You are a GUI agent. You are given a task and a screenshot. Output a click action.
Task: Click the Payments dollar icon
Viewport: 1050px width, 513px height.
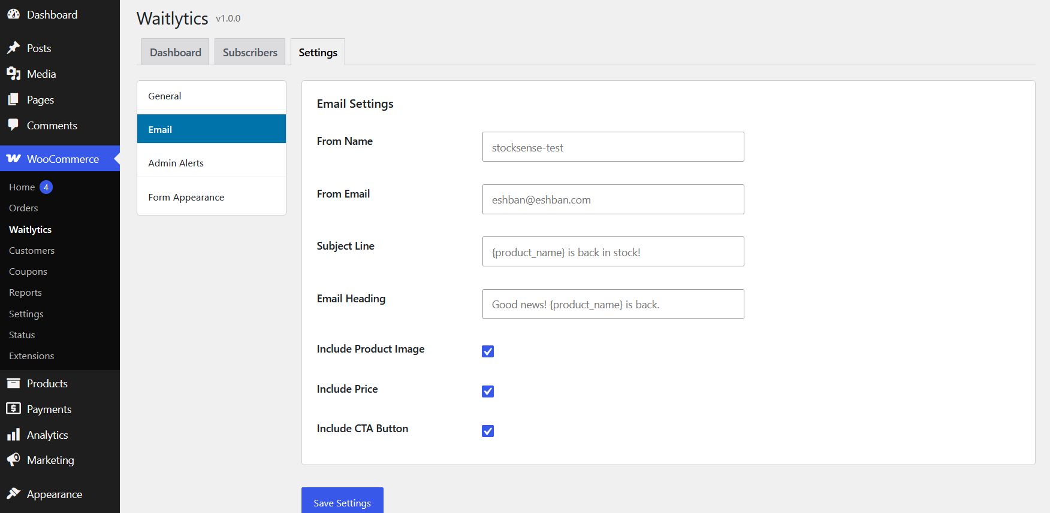point(13,409)
